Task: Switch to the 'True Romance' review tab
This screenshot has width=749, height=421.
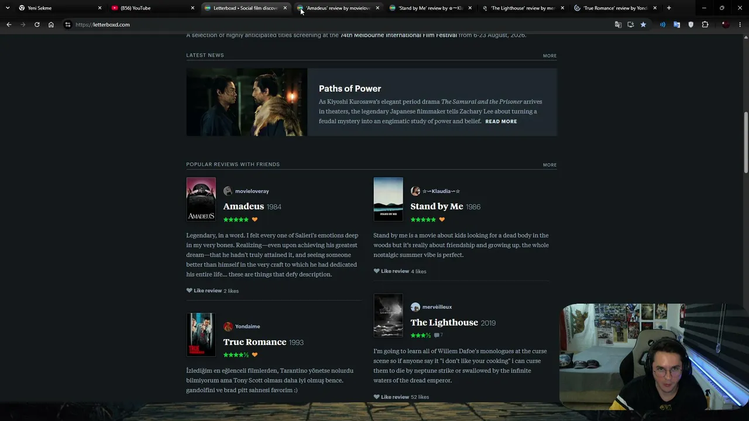Action: coord(616,8)
